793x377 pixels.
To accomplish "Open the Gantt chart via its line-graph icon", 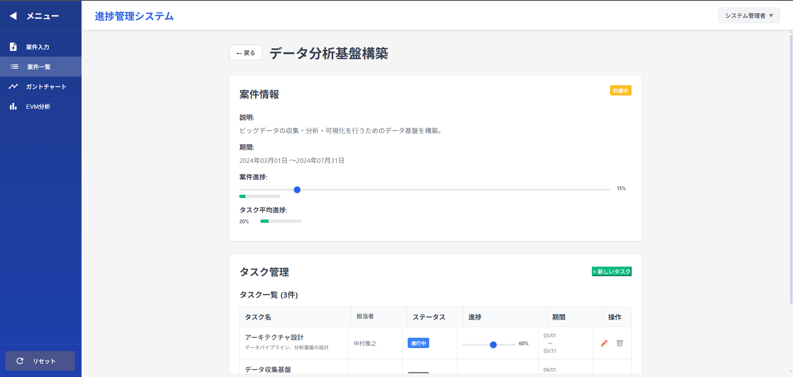I will pos(13,86).
